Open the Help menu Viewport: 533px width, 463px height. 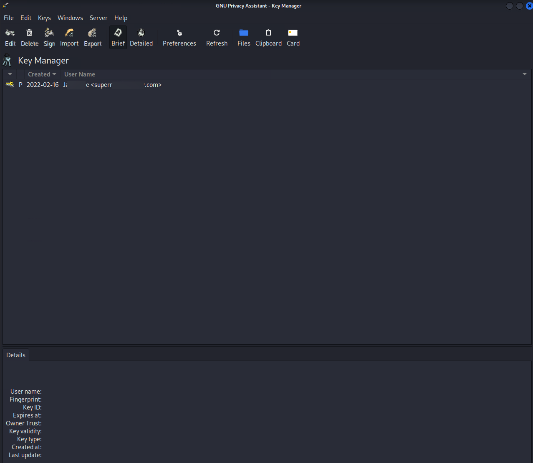[121, 18]
